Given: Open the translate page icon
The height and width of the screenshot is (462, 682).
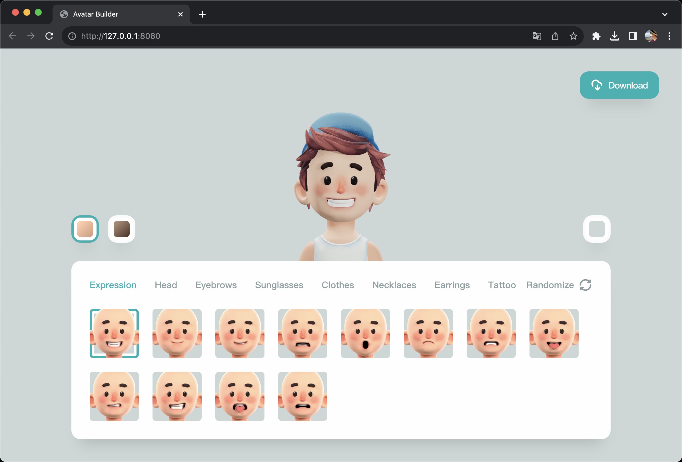Looking at the screenshot, I should (x=536, y=36).
